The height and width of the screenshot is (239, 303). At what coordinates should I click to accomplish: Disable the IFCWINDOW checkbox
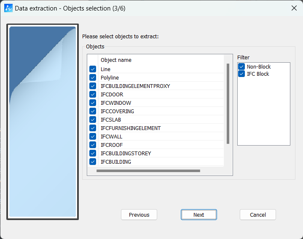[x=93, y=103]
